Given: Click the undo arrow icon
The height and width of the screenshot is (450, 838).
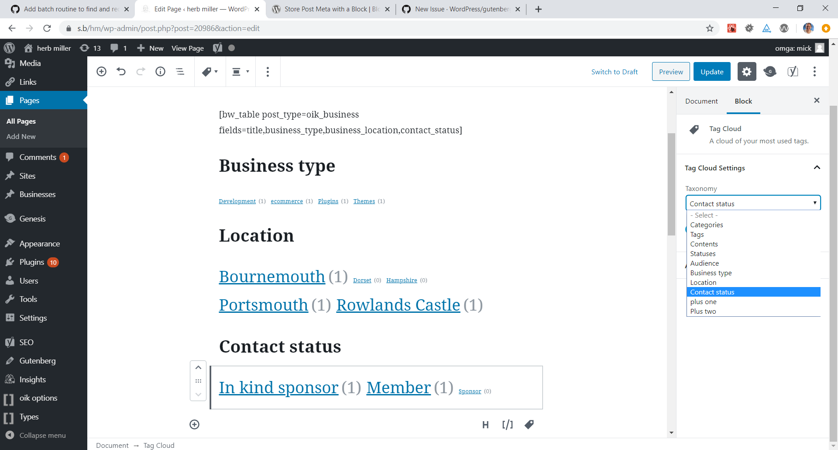Looking at the screenshot, I should [121, 71].
